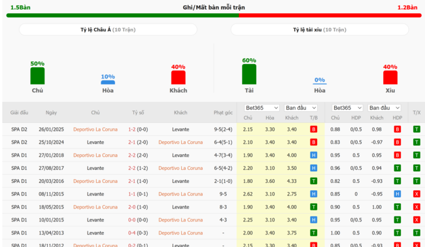Click green T T/B badge in 13/04/2013 row
The image size is (425, 247).
point(314,233)
